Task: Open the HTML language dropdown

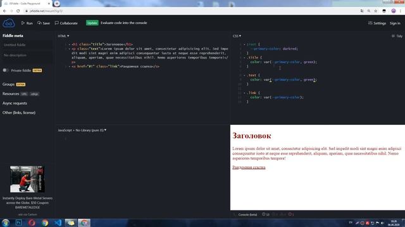Action: 63,36
